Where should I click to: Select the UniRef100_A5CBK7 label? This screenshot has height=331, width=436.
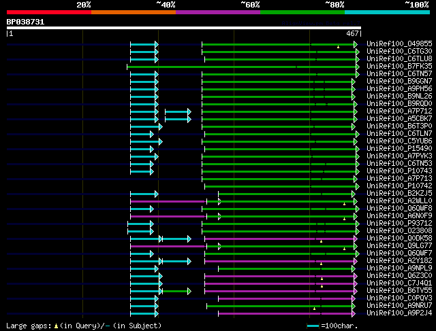click(x=399, y=119)
